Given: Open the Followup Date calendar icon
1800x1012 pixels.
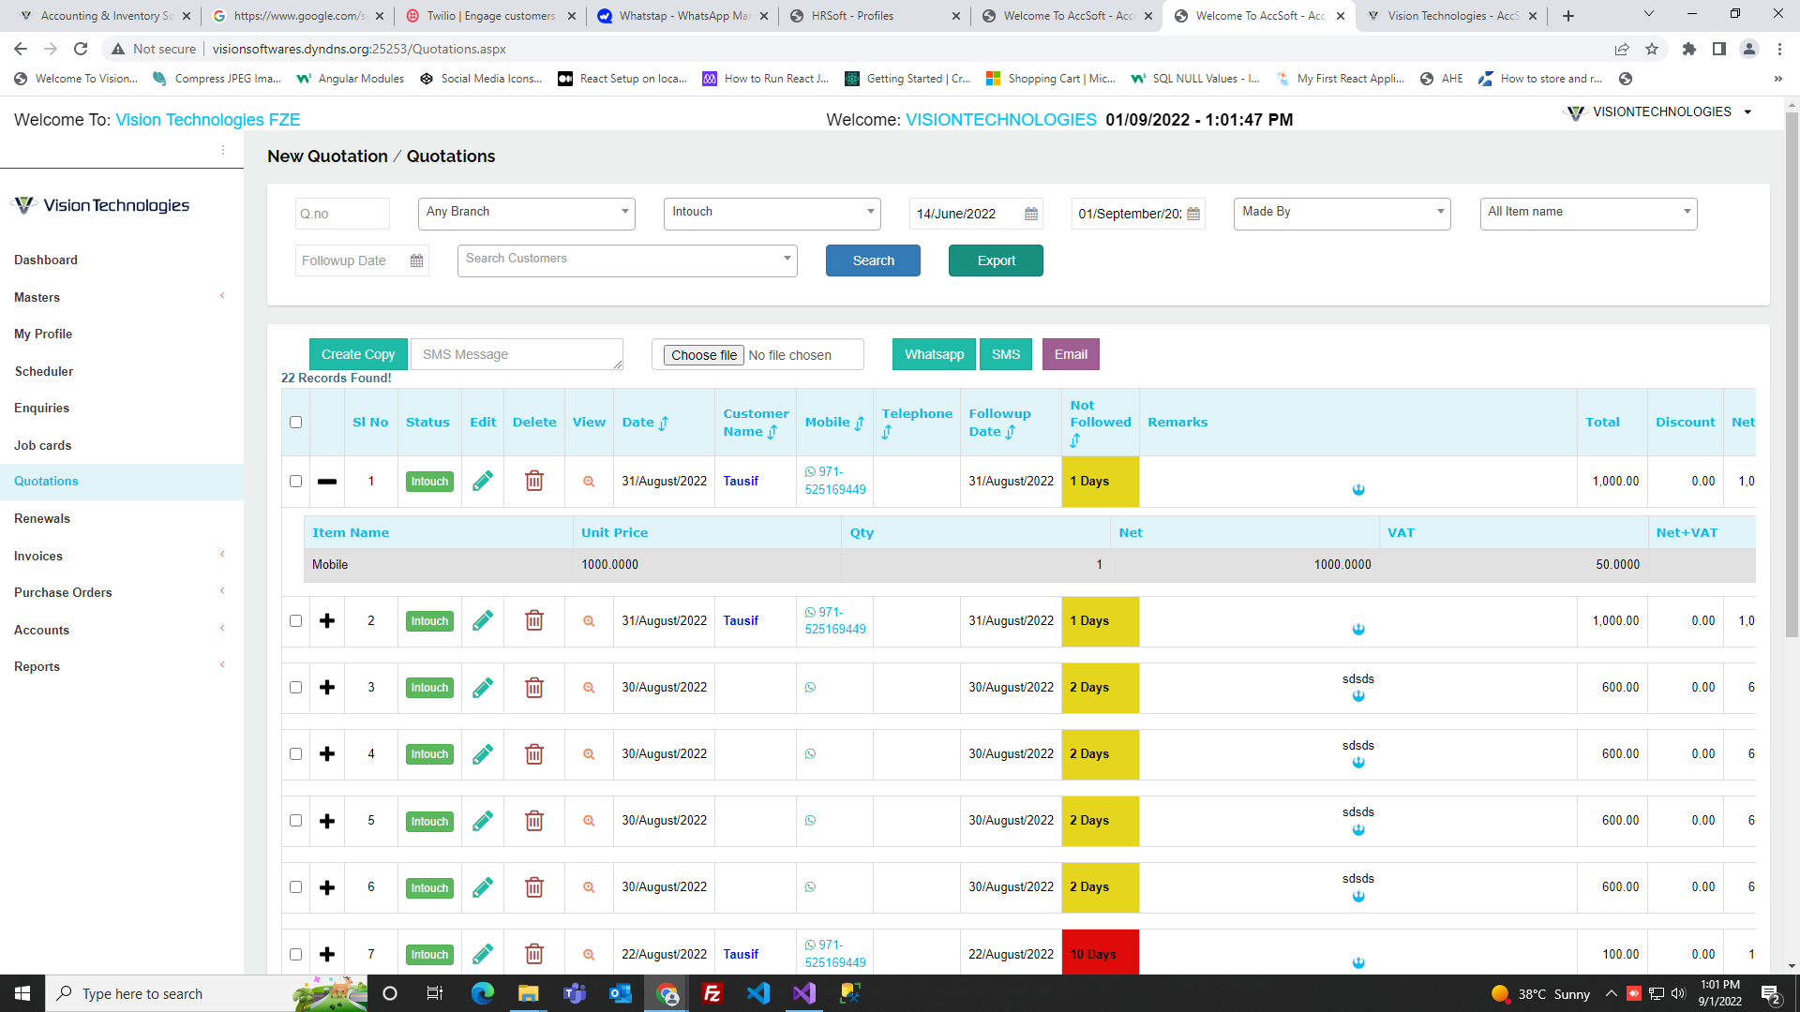Looking at the screenshot, I should tap(416, 260).
